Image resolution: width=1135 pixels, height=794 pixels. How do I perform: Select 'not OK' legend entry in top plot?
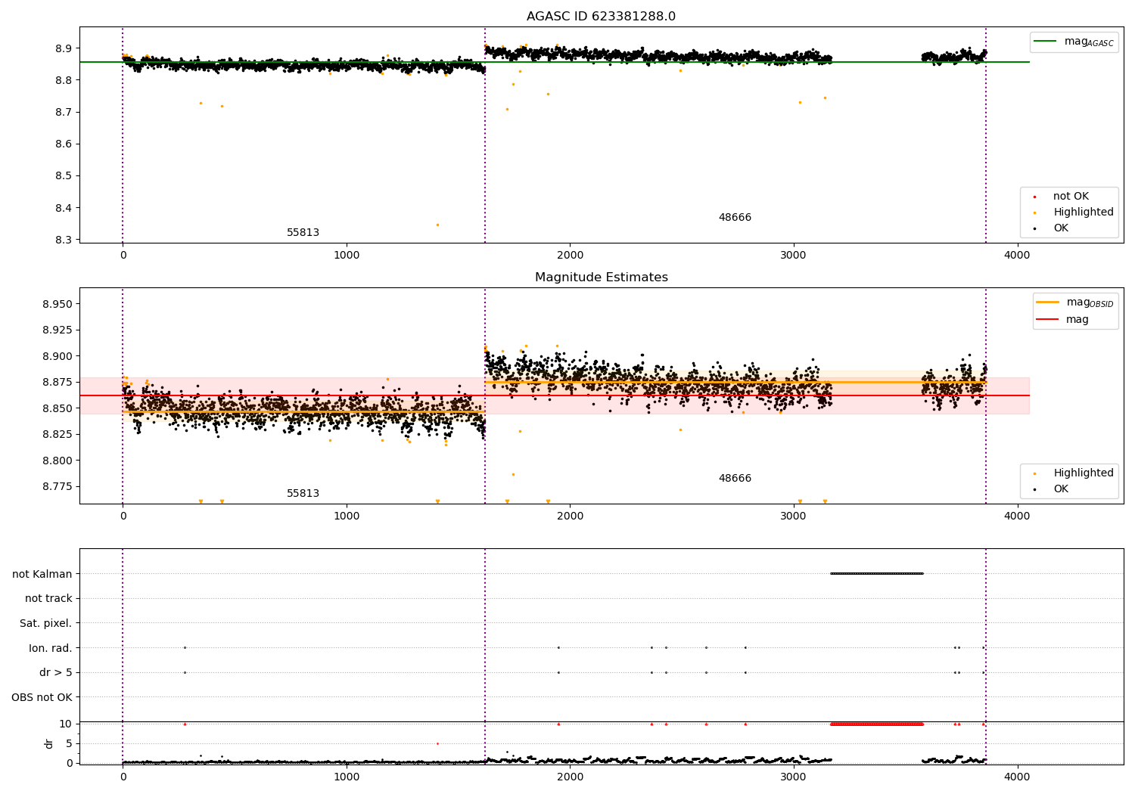[x=1071, y=197]
